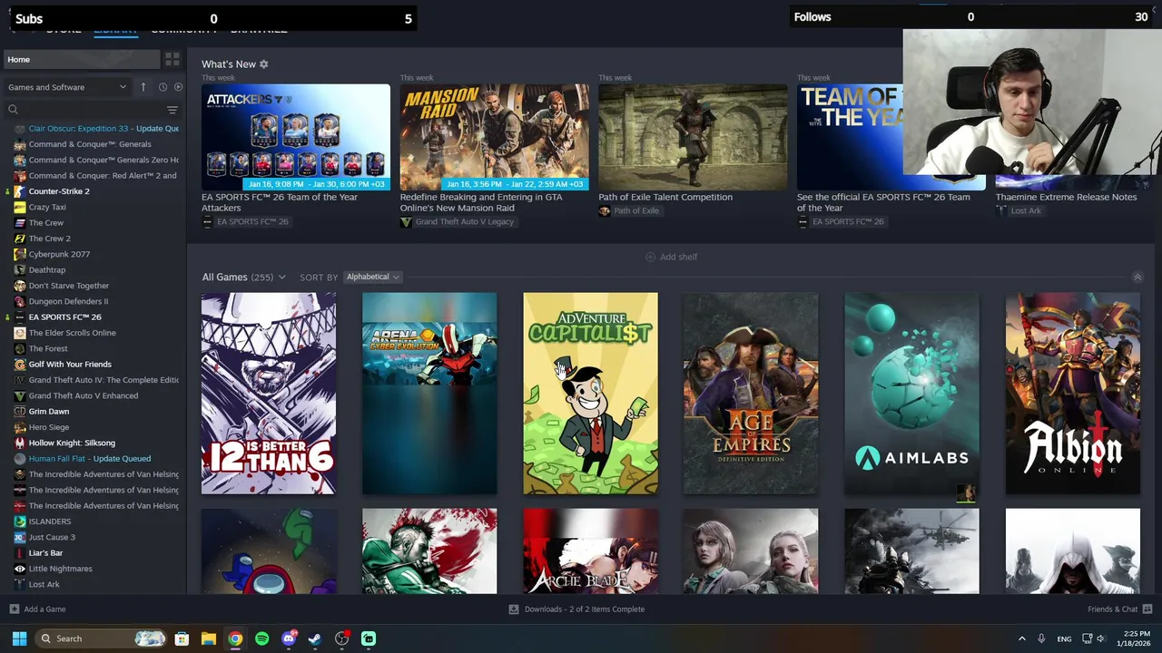Open the Arche Blade game cover
1162x653 pixels.
click(590, 551)
